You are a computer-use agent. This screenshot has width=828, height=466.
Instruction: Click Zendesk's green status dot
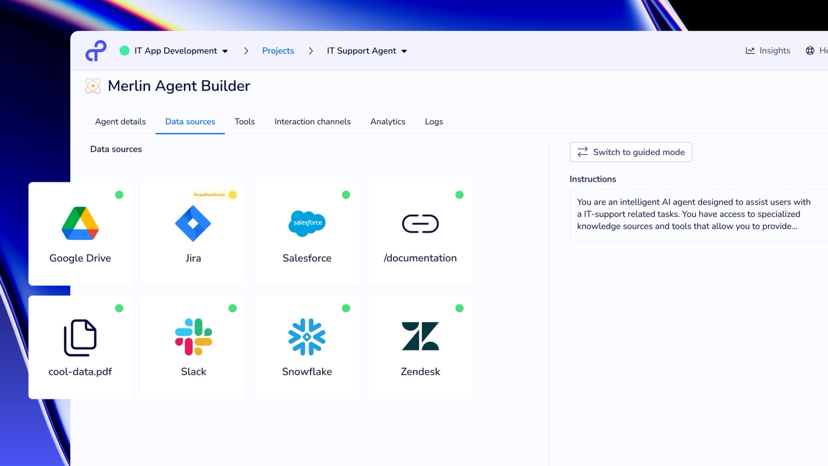coord(459,308)
